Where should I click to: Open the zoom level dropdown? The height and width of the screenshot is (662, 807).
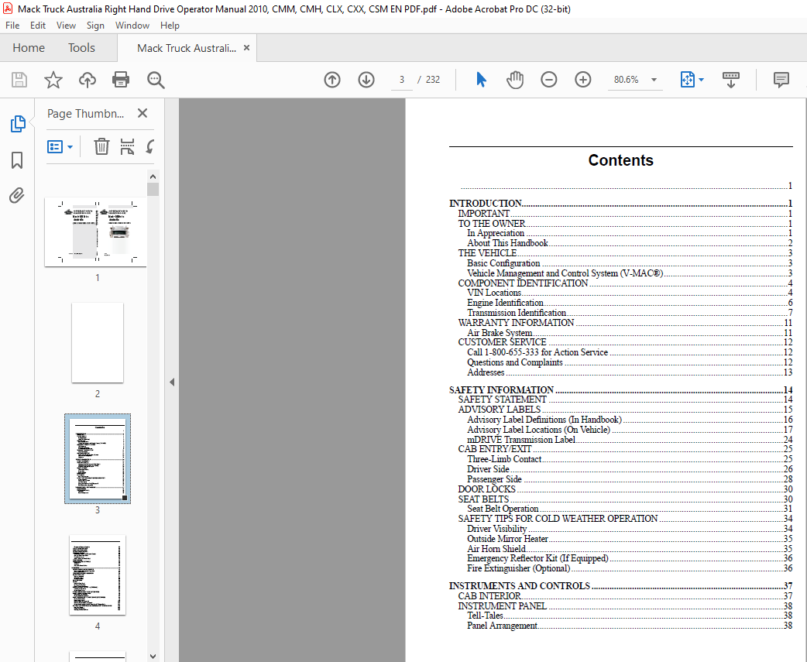tap(654, 80)
